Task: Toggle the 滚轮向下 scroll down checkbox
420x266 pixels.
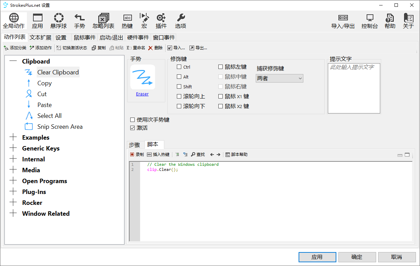Action: point(179,106)
